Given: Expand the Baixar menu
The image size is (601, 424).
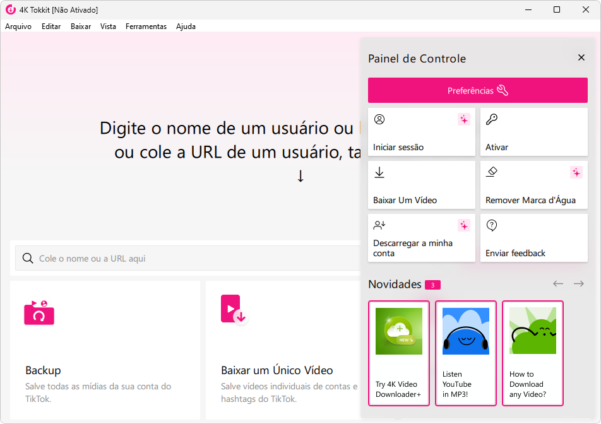Looking at the screenshot, I should (x=81, y=26).
